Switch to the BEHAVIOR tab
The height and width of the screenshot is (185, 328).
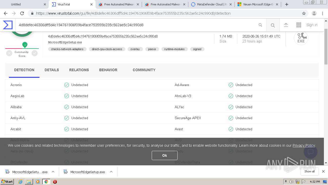click(108, 70)
